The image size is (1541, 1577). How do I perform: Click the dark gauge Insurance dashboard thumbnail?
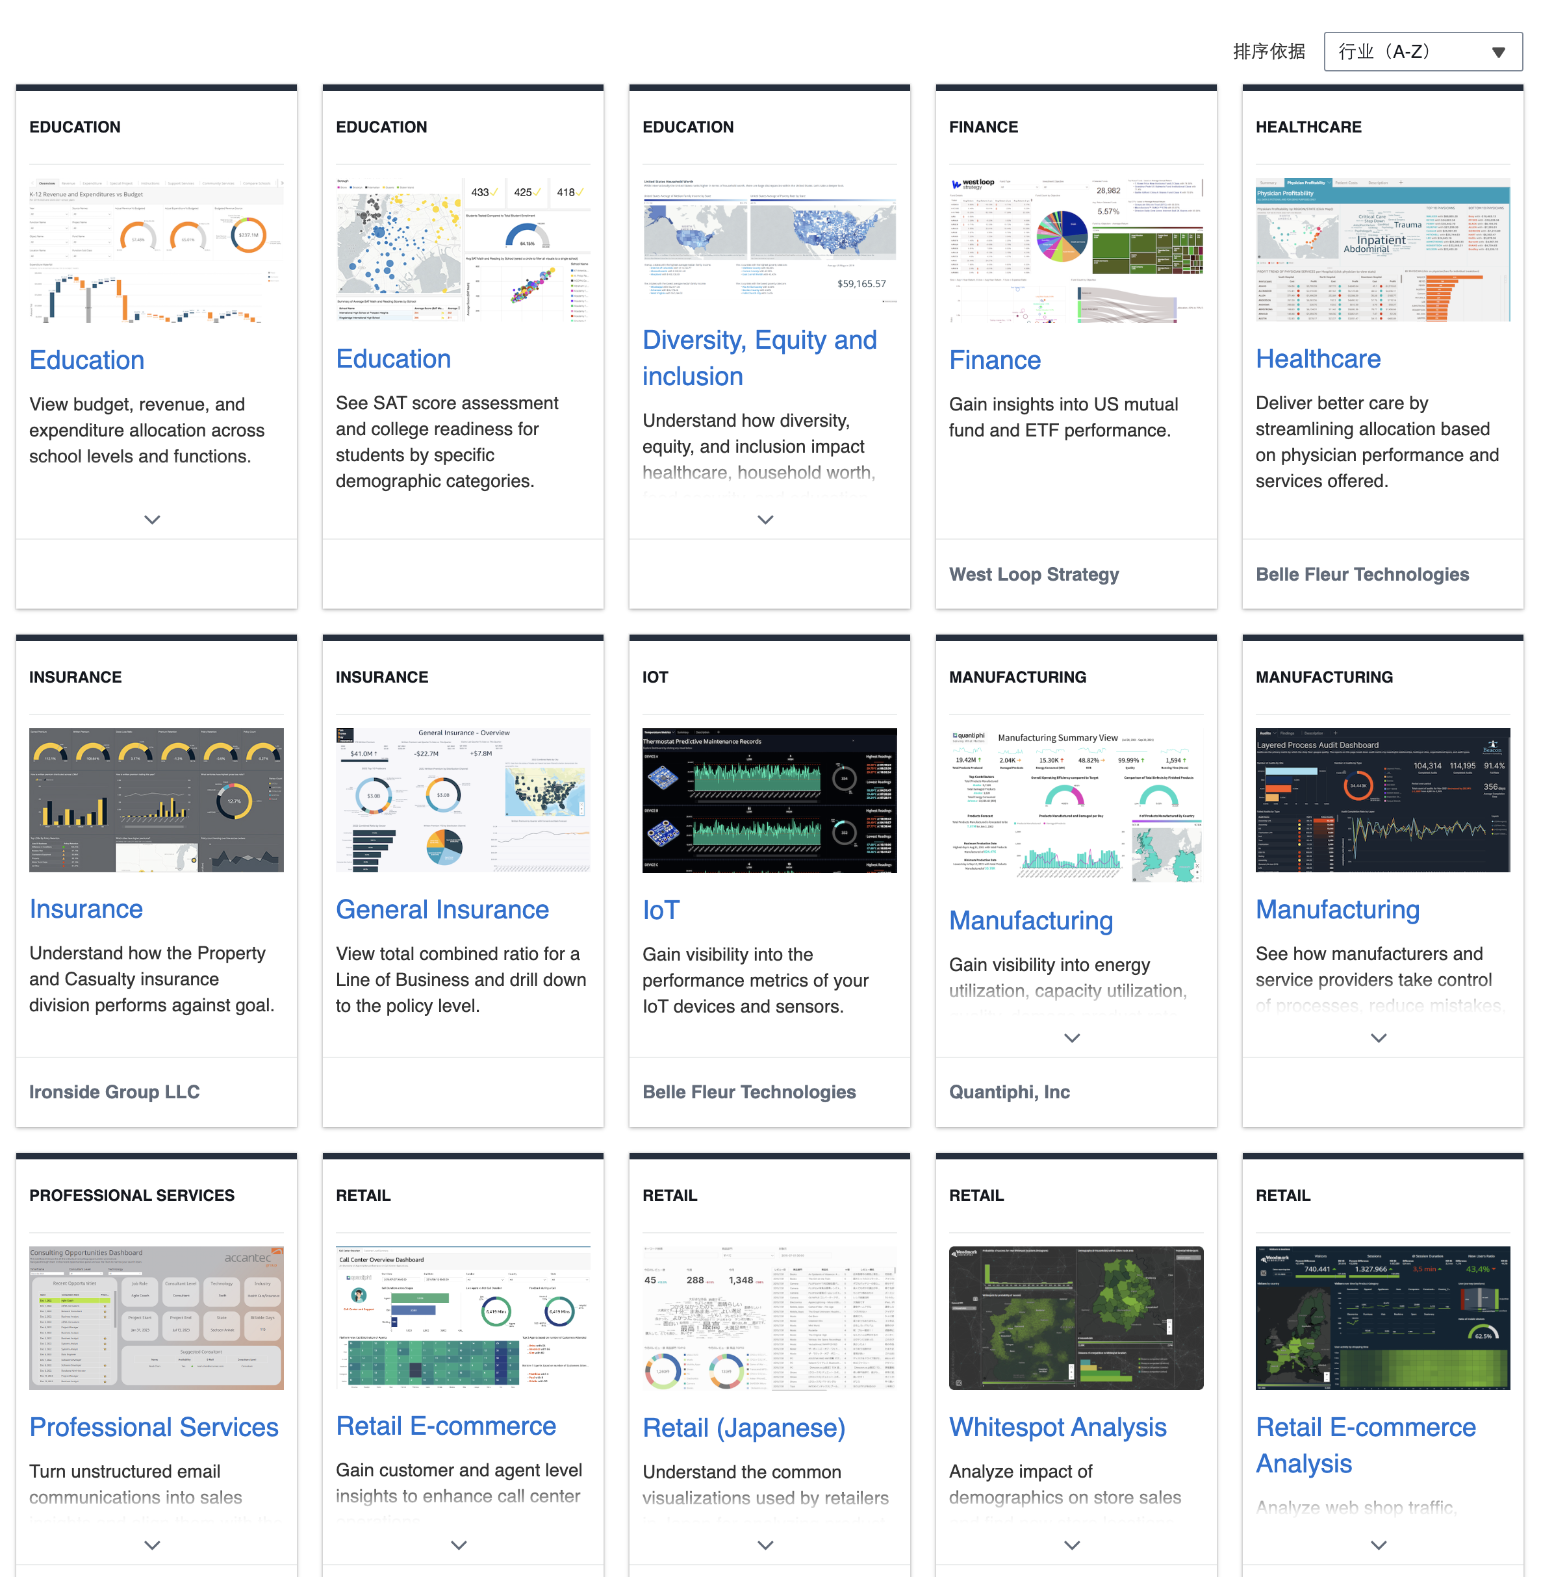tap(156, 800)
